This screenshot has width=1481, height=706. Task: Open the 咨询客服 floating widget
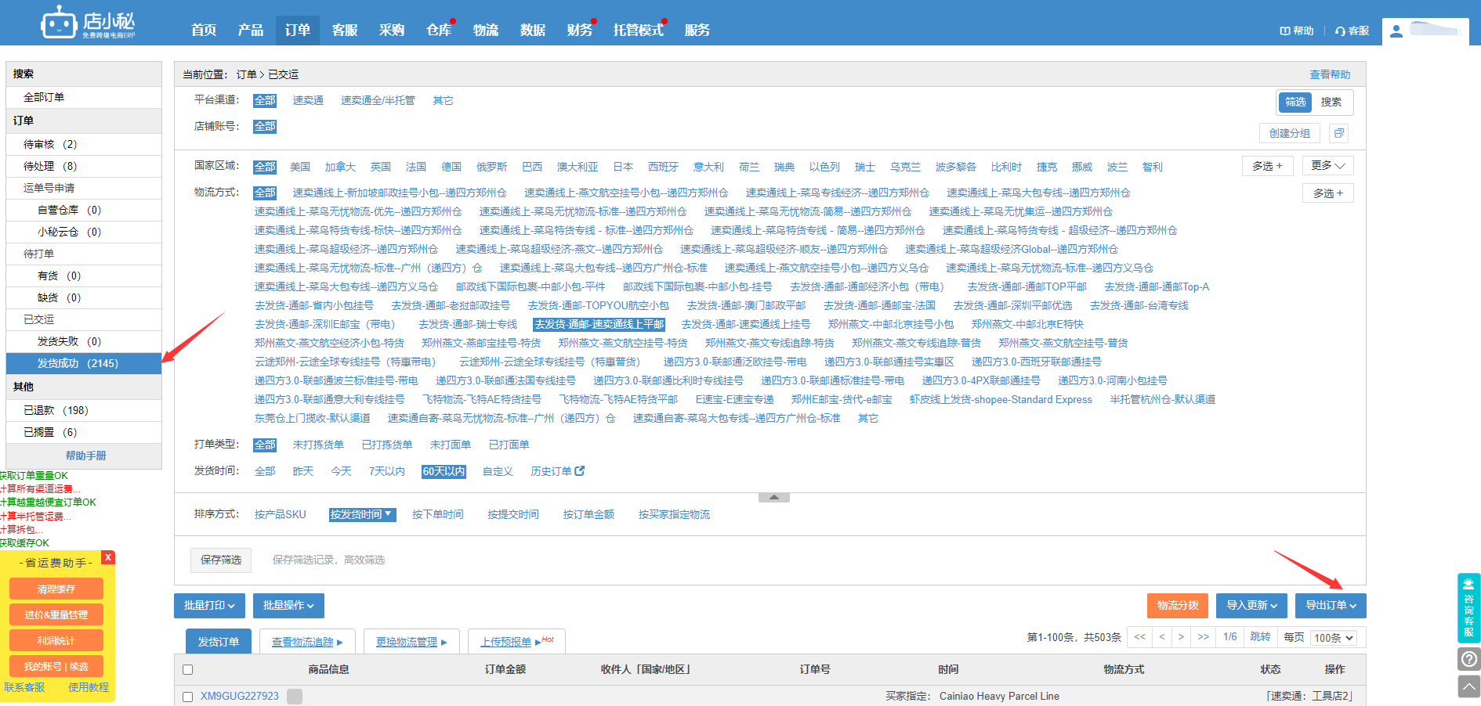[1468, 607]
